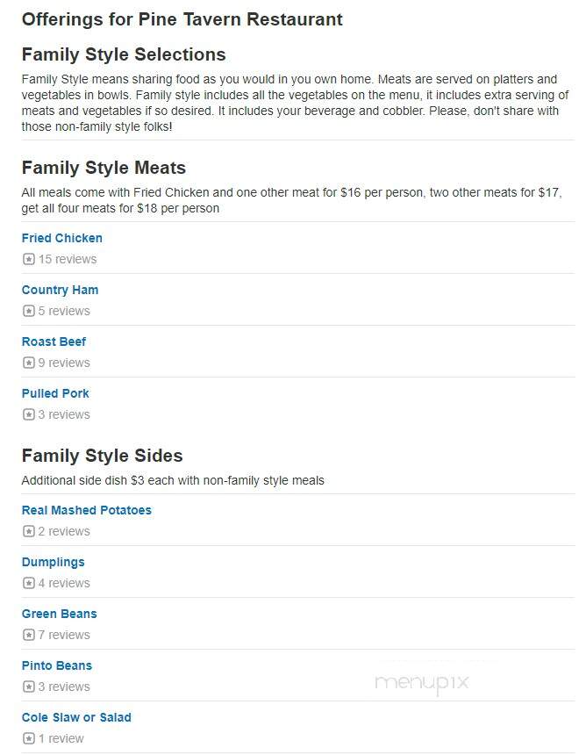This screenshot has width=579, height=755.
Task: Select the Green Beans item
Action: 59,614
